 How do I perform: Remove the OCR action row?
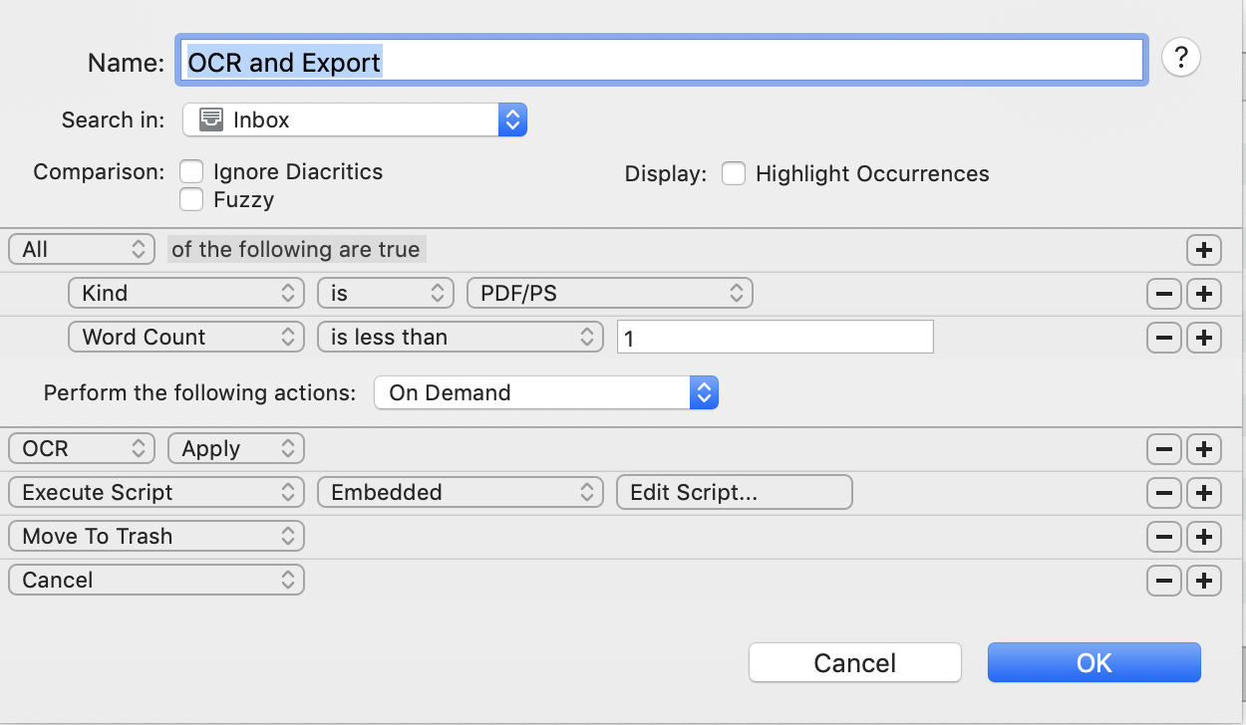(1163, 449)
